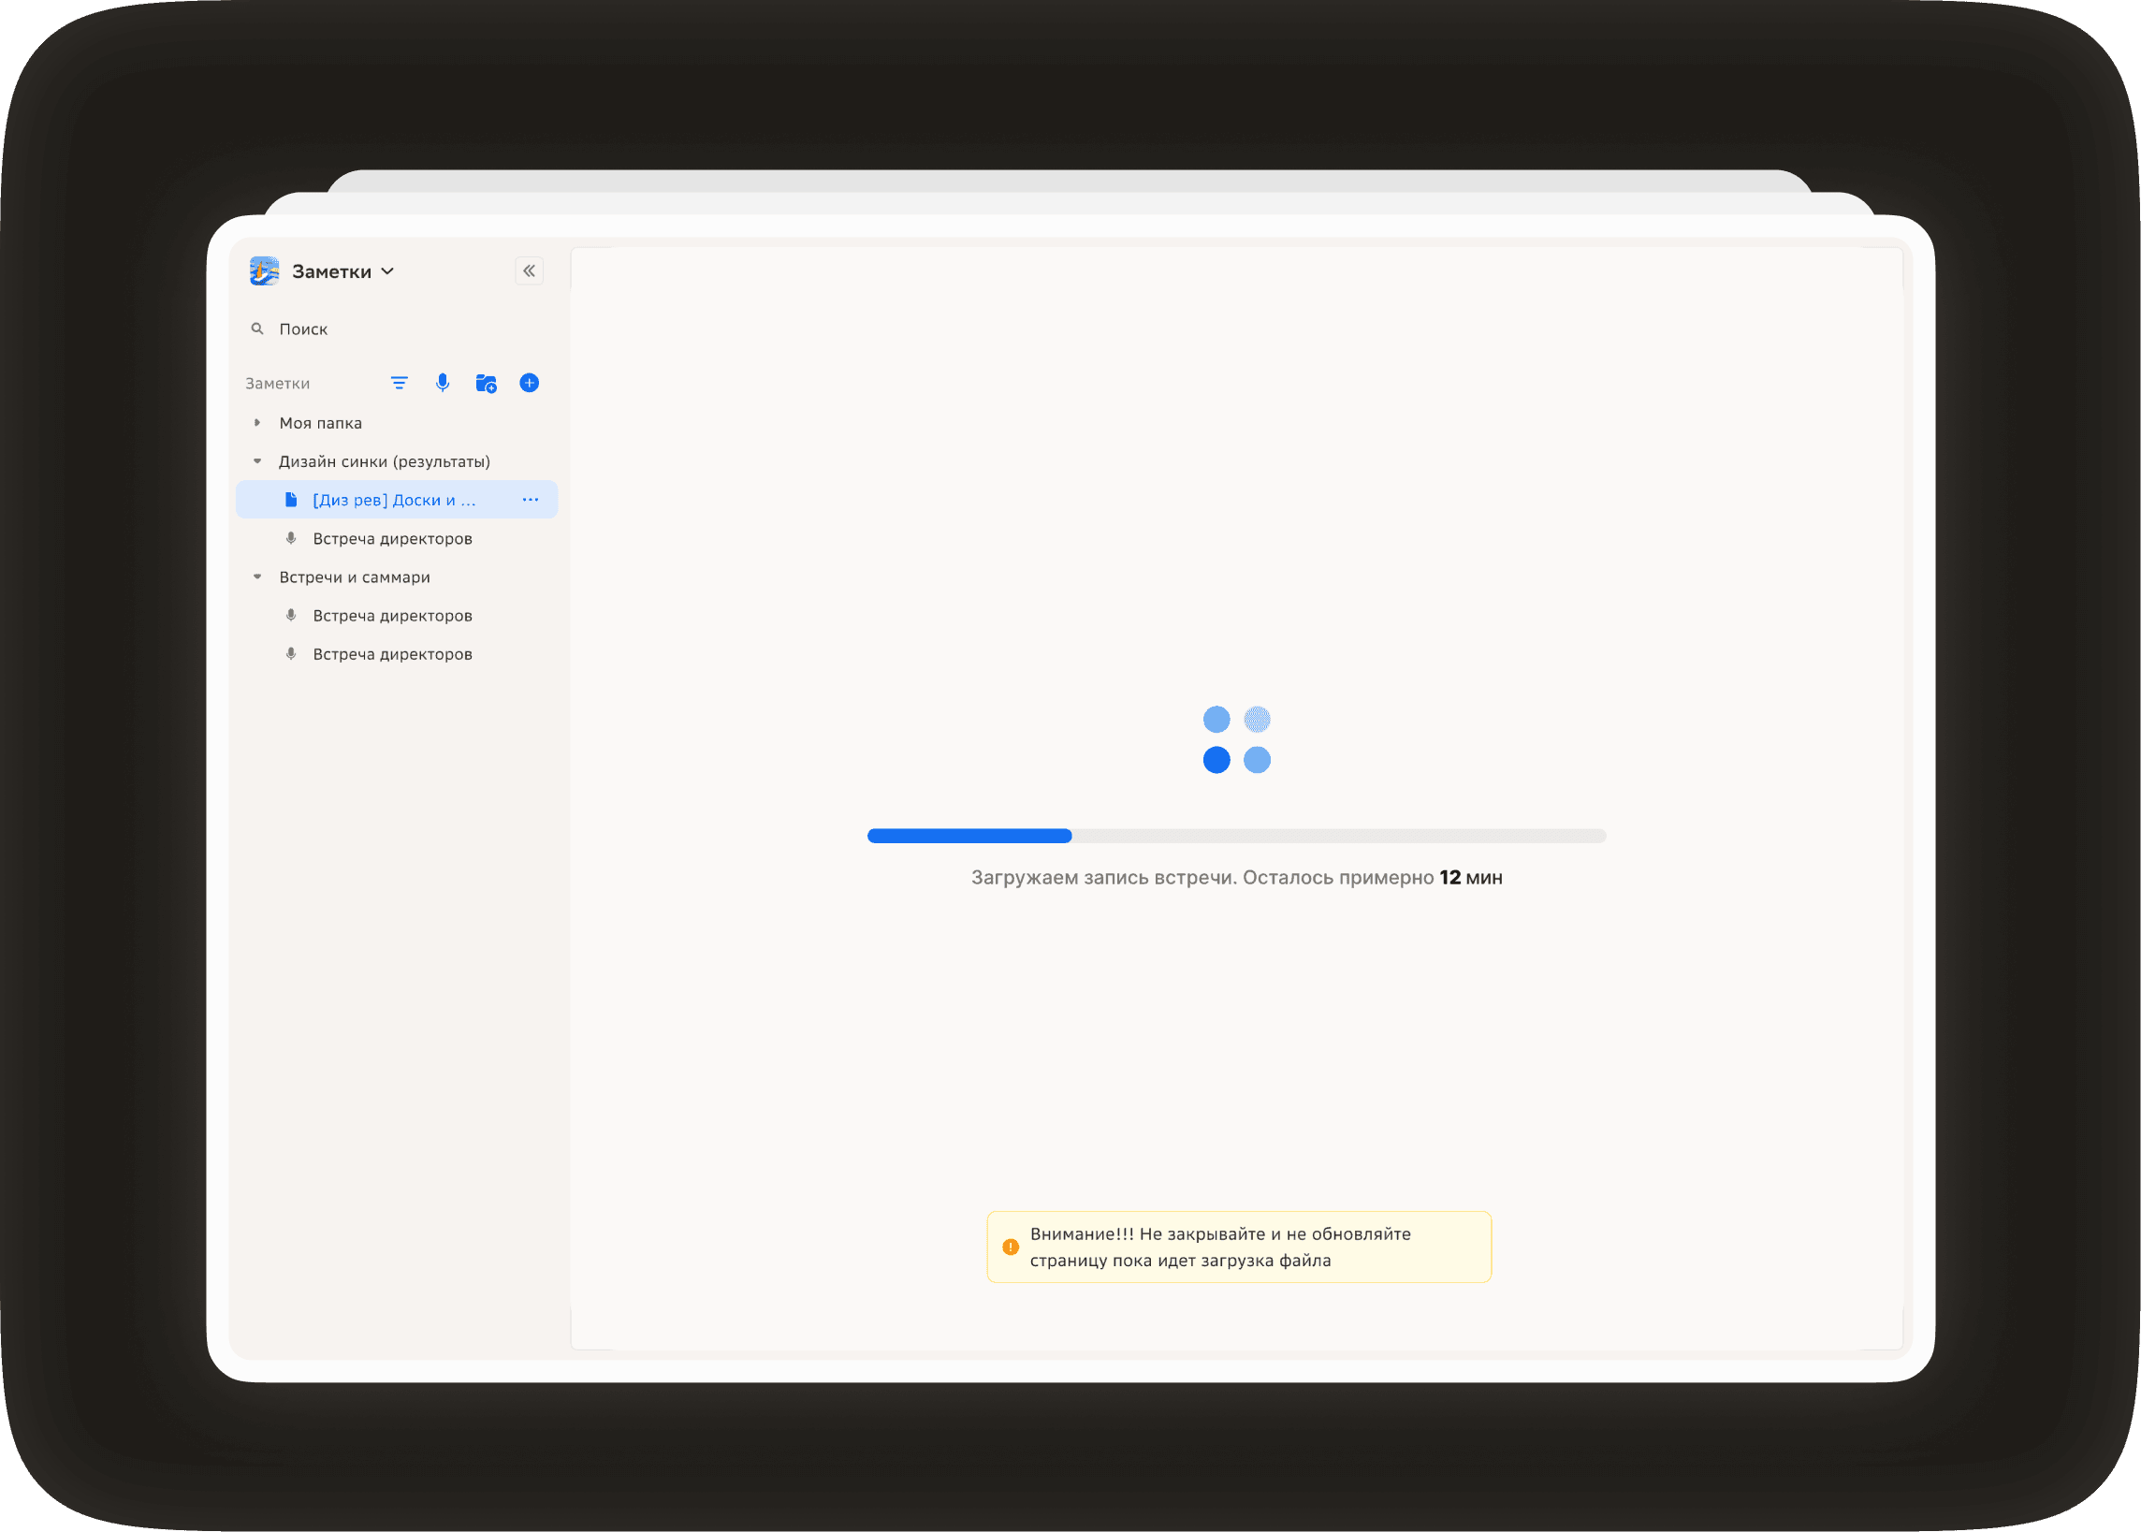Collapse the Встречи и саммари folder arrow
Image resolution: width=2141 pixels, height=1532 pixels.
(x=256, y=577)
